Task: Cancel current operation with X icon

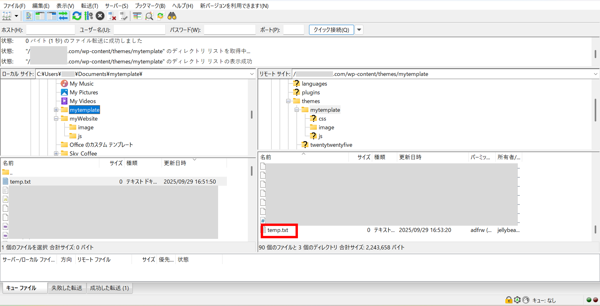Action: click(x=100, y=16)
